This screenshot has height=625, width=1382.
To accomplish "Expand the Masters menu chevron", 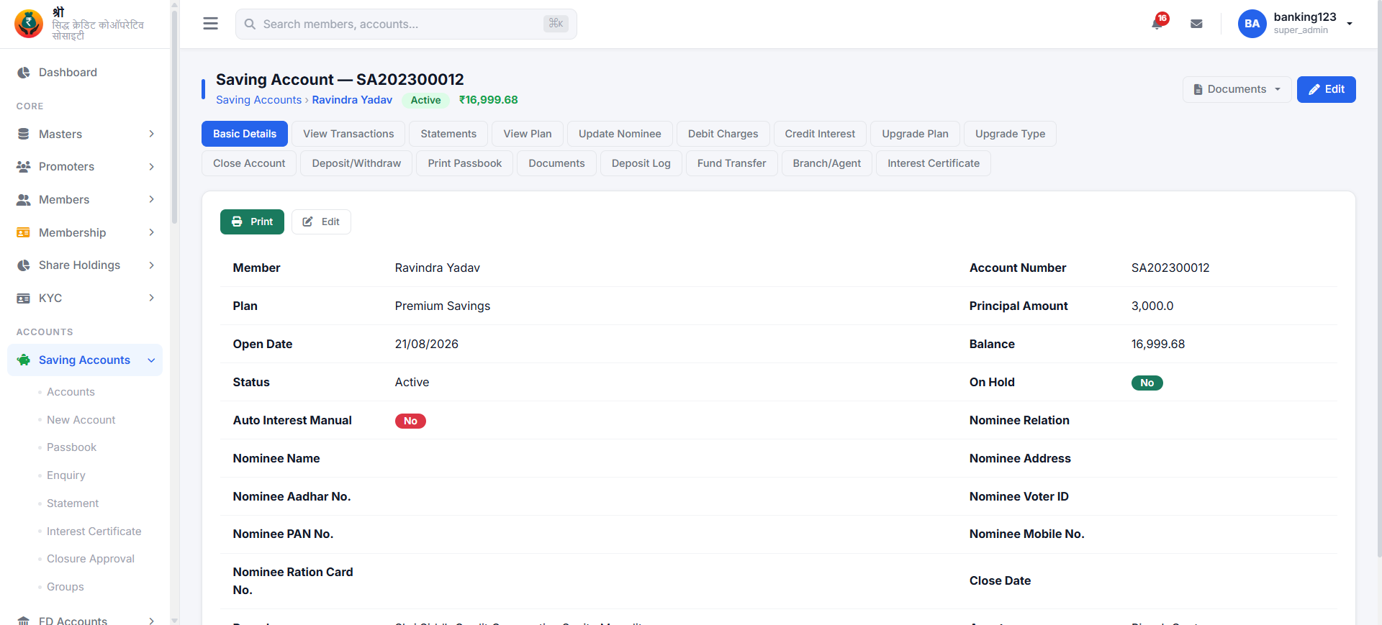I will click(151, 134).
